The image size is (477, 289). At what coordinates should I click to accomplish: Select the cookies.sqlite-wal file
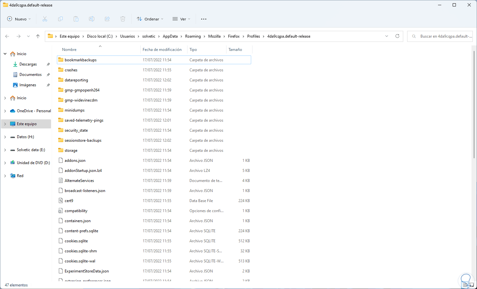coord(154,261)
